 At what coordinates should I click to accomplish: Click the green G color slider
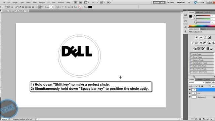tap(203, 19)
